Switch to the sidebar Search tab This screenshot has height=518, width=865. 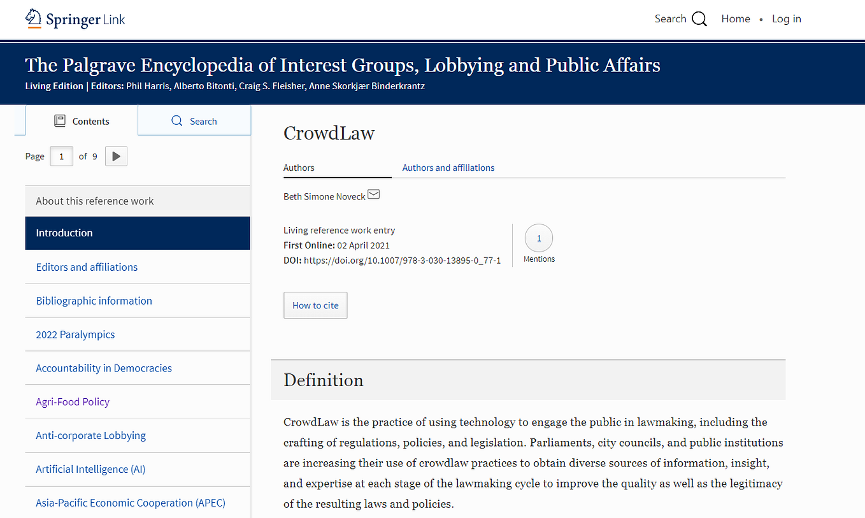point(194,120)
